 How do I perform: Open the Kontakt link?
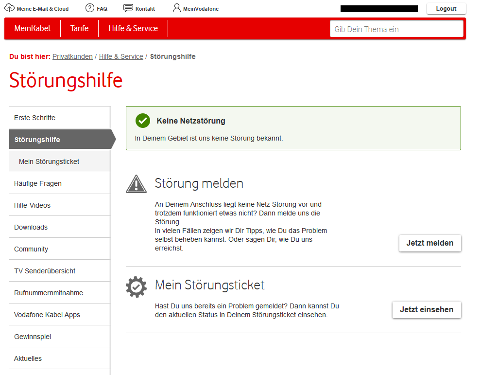coord(145,9)
